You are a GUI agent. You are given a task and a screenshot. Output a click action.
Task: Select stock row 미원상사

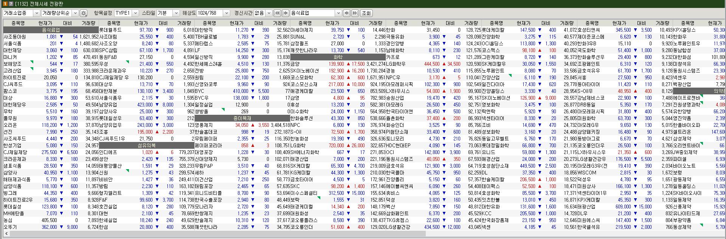coord(625,186)
